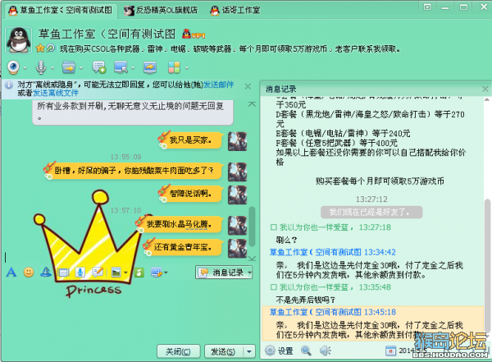Start a voice call with microphone icon
Screen dimensions: 492x362
click(41, 67)
